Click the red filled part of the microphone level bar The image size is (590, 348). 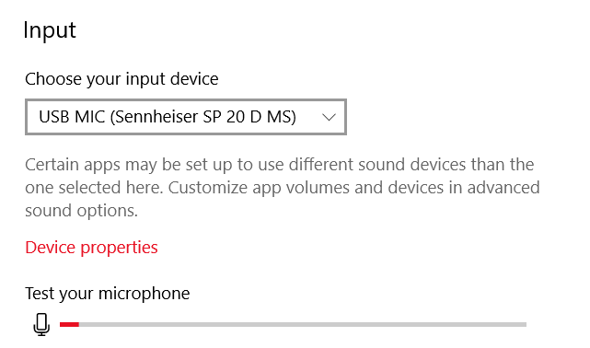[69, 324]
